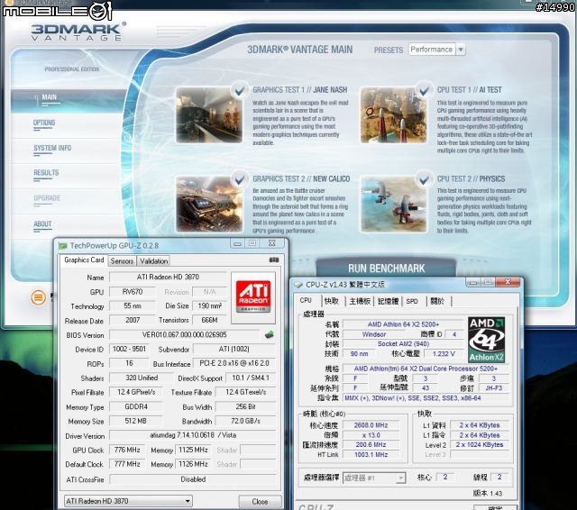This screenshot has width=577, height=510.
Task: Select the CPU tab in CPU-Z
Action: (x=306, y=300)
